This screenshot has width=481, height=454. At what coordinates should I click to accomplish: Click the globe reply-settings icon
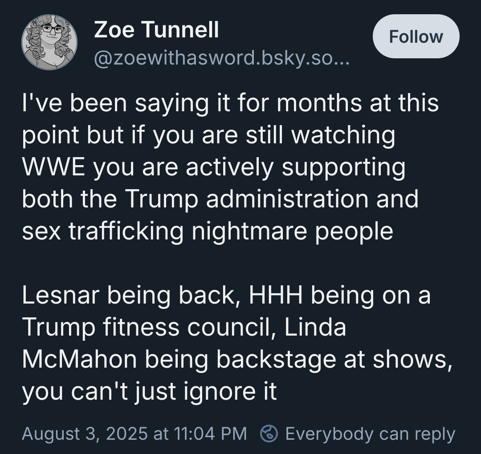tap(269, 434)
